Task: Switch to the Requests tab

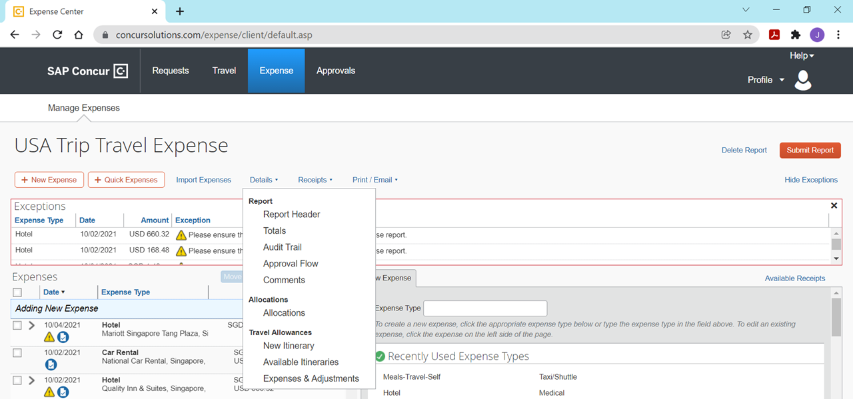Action: click(171, 71)
